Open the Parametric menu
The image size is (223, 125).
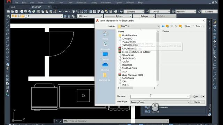(106, 2)
